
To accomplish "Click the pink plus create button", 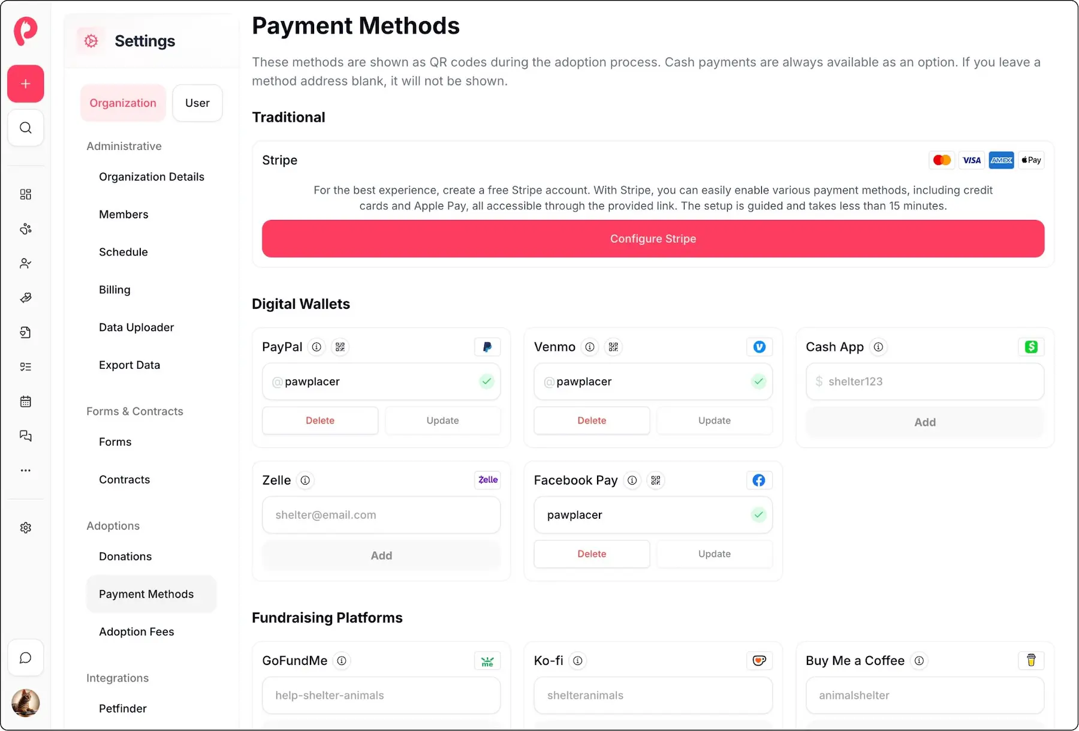I will [x=25, y=83].
